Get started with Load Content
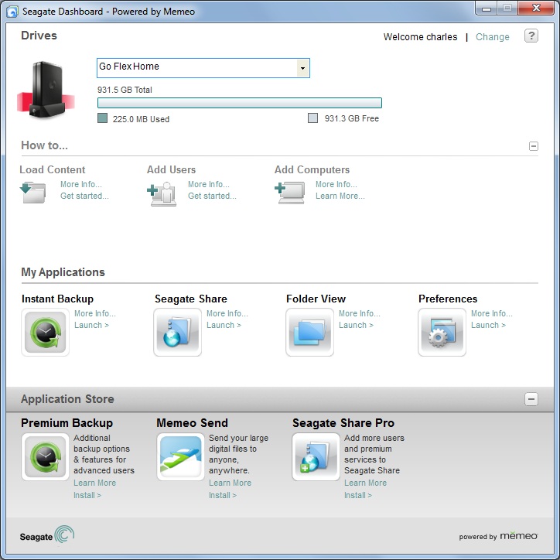This screenshot has width=560, height=560. click(x=84, y=196)
